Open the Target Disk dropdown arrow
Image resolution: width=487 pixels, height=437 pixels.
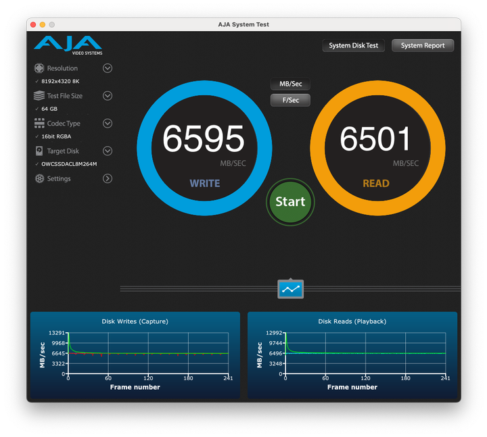point(108,151)
